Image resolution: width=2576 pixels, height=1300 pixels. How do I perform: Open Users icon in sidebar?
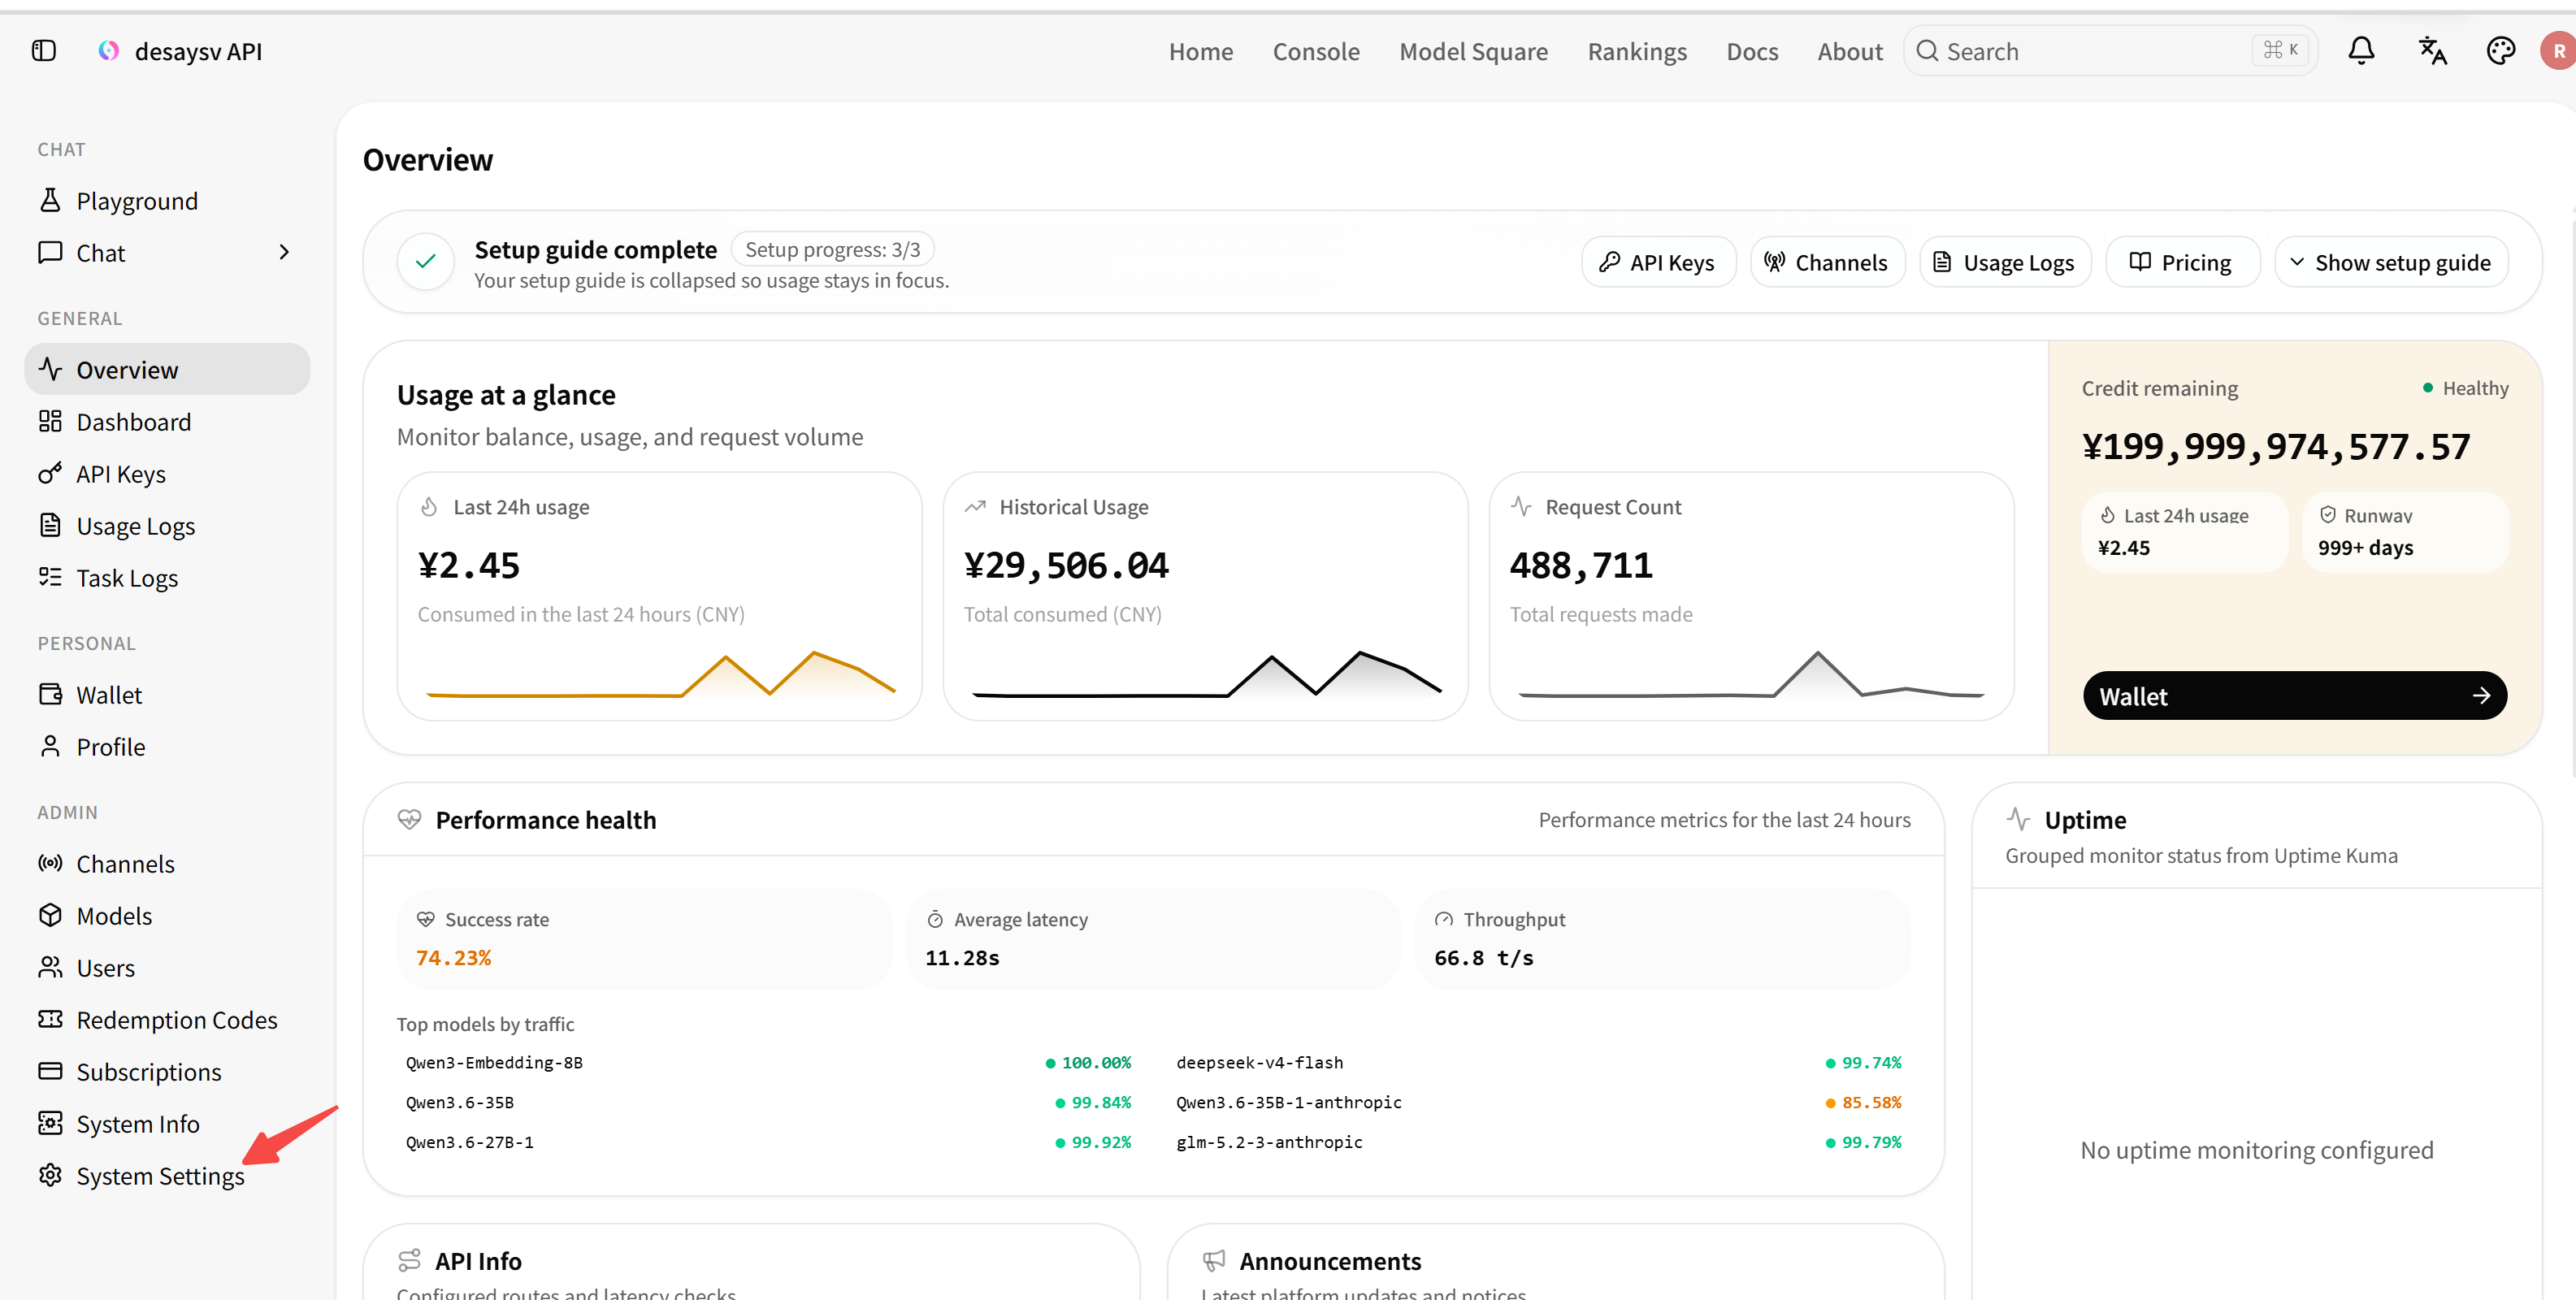(50, 968)
